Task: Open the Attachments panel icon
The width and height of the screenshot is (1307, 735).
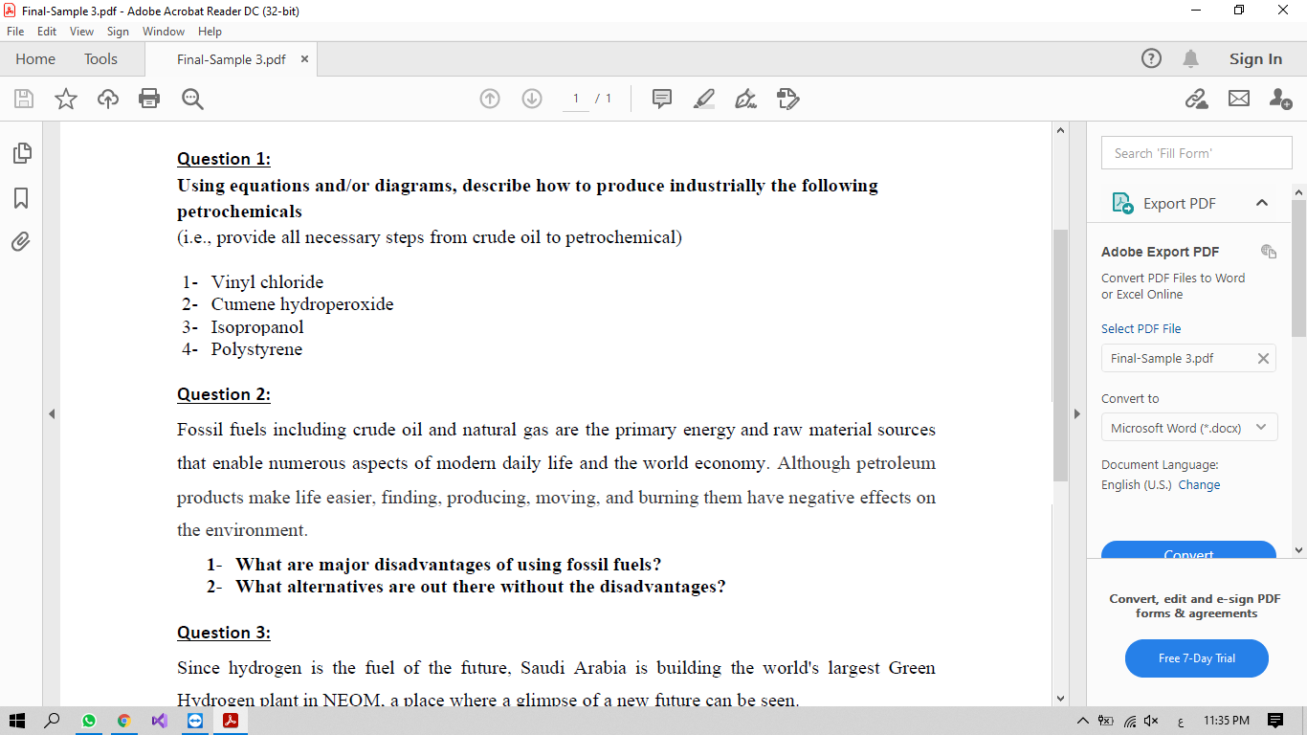Action: 22,242
